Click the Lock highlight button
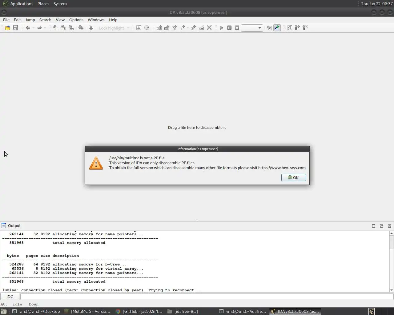The height and width of the screenshot is (315, 394). tap(111, 28)
